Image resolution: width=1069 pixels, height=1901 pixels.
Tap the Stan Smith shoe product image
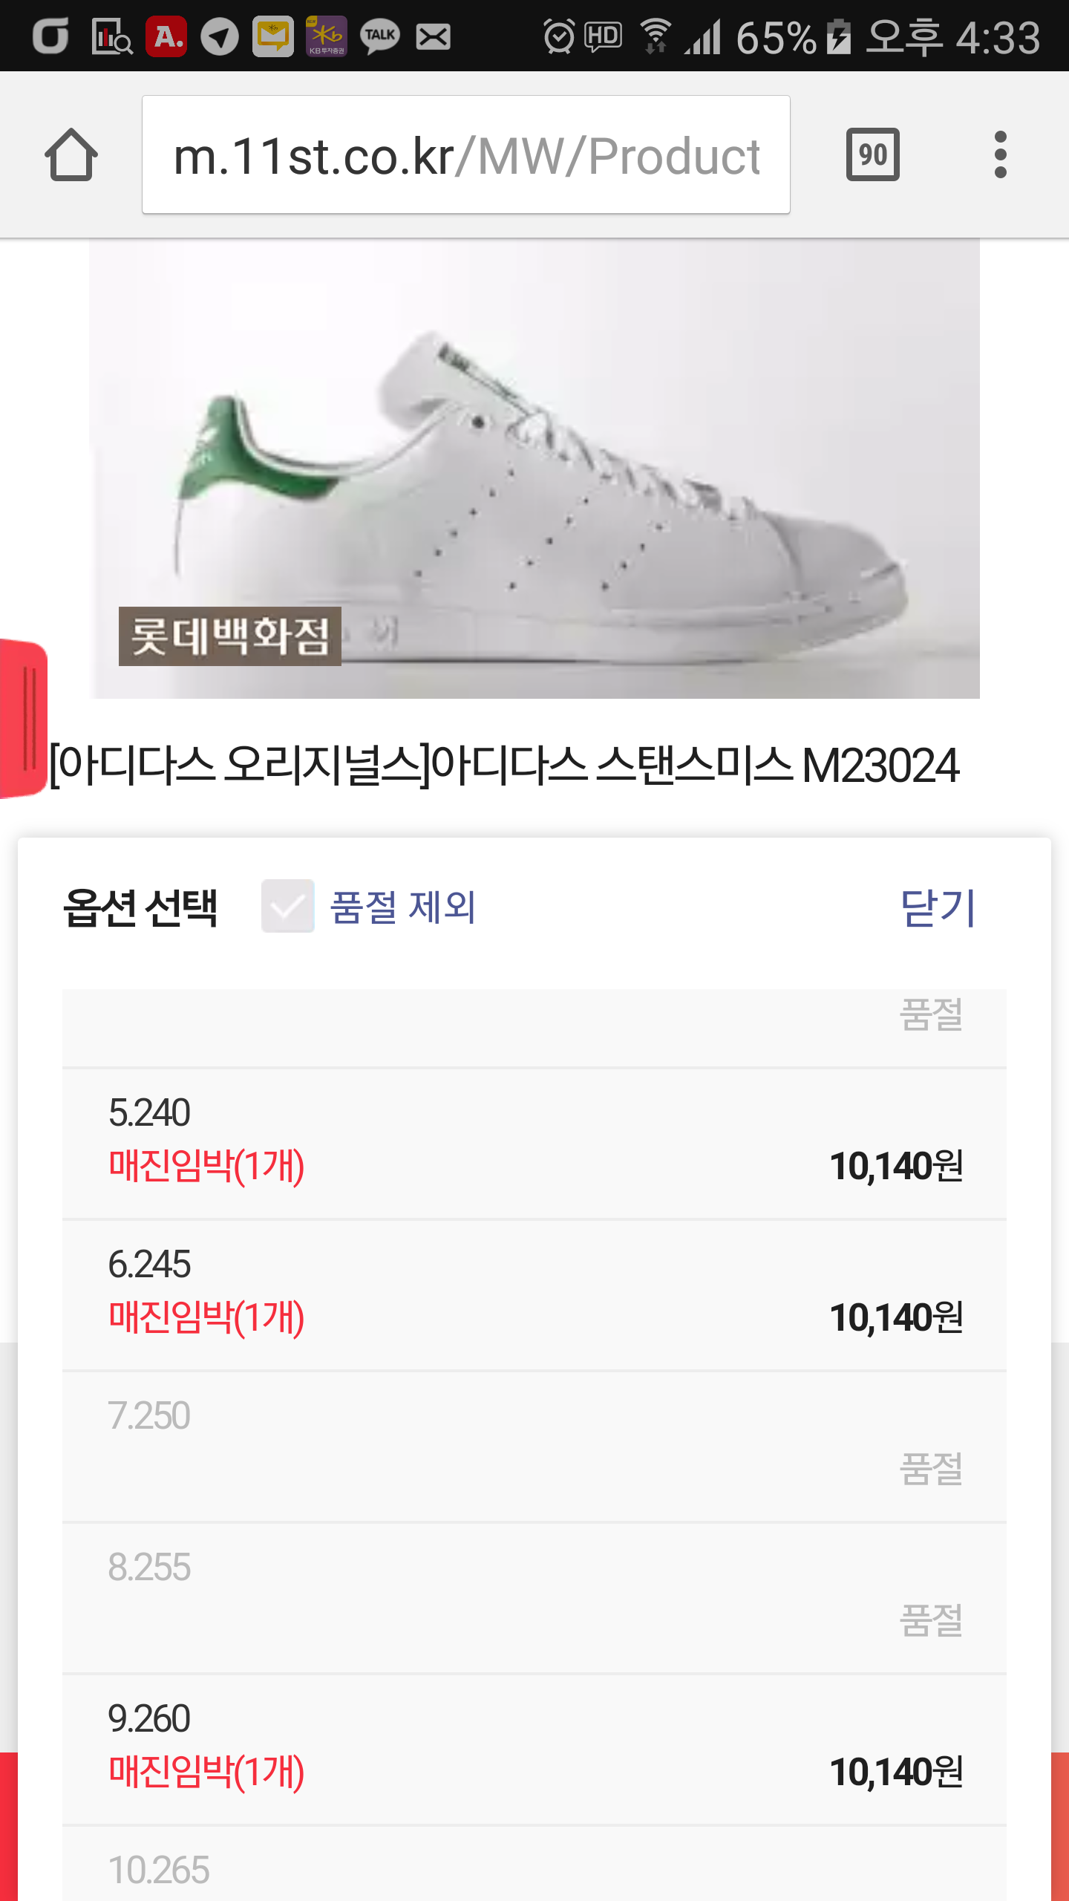point(534,468)
